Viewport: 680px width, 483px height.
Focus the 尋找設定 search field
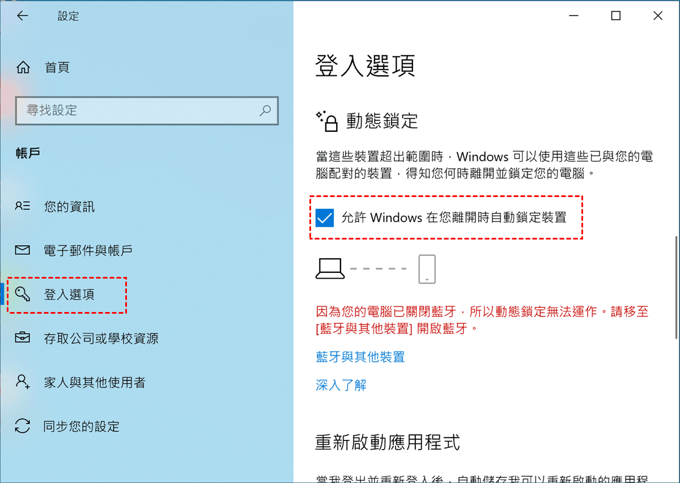(x=147, y=110)
